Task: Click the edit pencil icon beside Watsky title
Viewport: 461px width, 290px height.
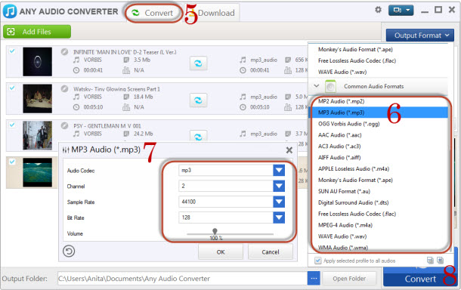Action: tap(64, 88)
